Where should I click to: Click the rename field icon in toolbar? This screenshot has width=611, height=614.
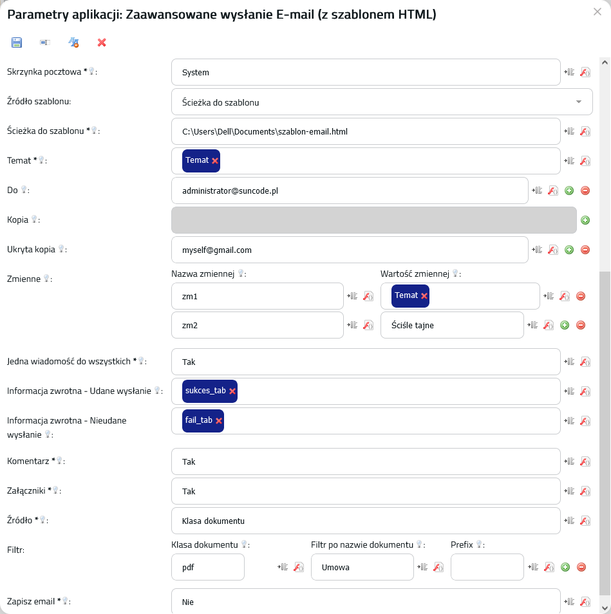coord(45,42)
